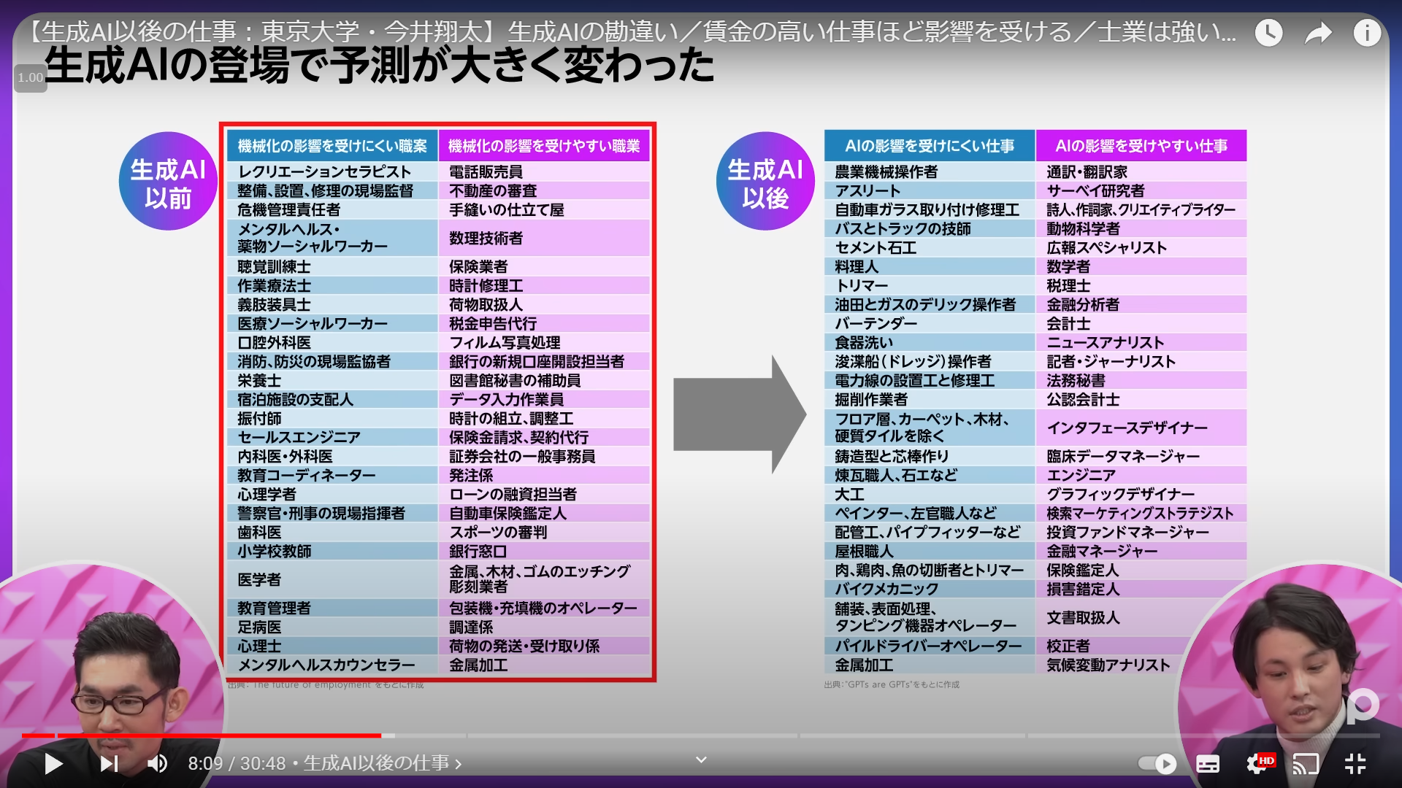Click the slide heading '生成AIの登場で予測が大きく変わった'
The height and width of the screenshot is (788, 1402).
coord(380,66)
